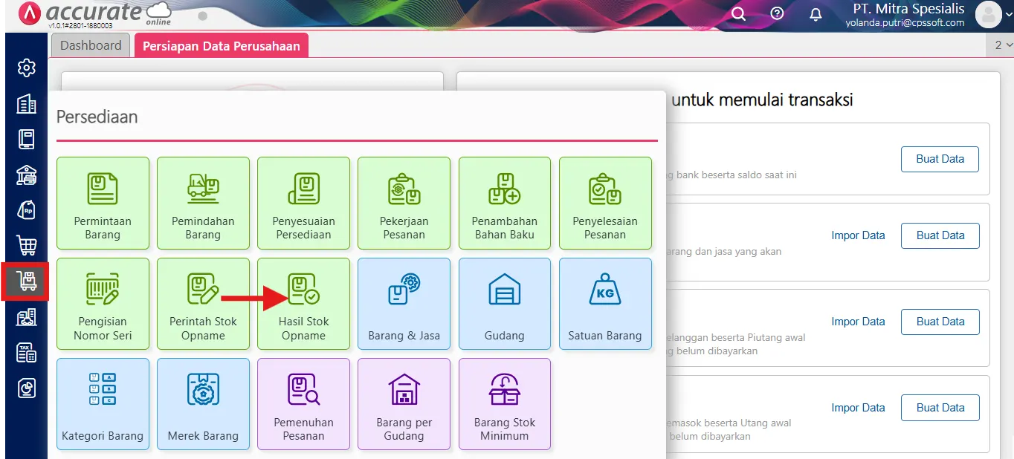This screenshot has width=1014, height=459.
Task: Open Pengisian Nomor Seri tile
Action: pyautogui.click(x=103, y=304)
